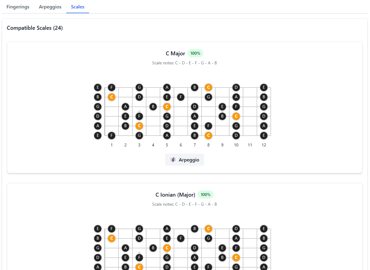Select orange C at fret 10, C Ionian fretboard
Image resolution: width=370 pixels, height=270 pixels.
coord(236,258)
